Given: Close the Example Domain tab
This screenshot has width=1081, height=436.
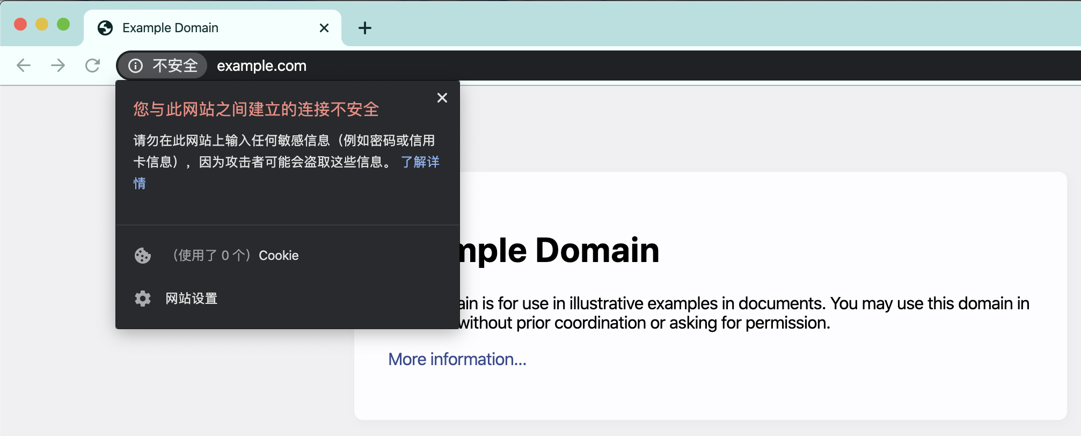Looking at the screenshot, I should [324, 28].
